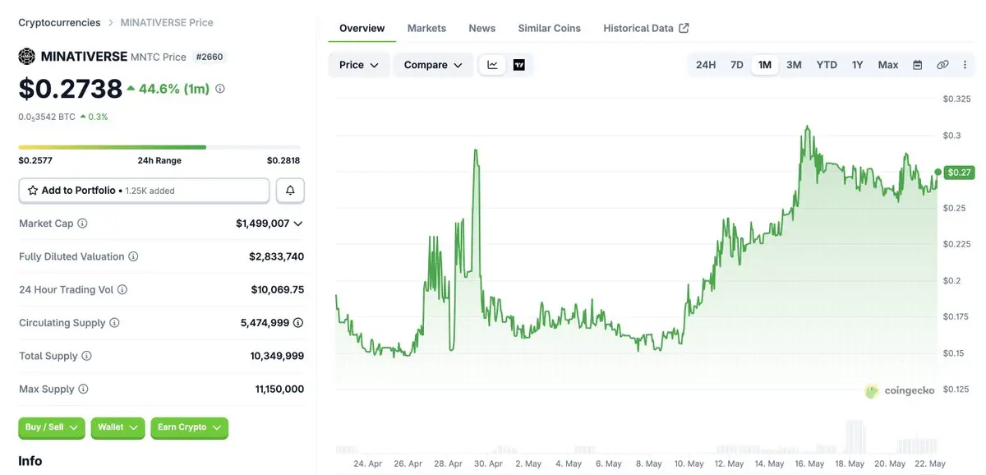Screen dimensions: 986x475
Task: Copy chart link icon
Action: point(942,65)
